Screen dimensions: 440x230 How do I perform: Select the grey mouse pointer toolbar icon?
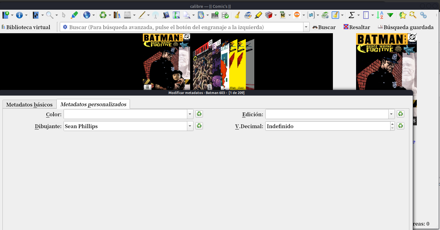[x=64, y=15]
